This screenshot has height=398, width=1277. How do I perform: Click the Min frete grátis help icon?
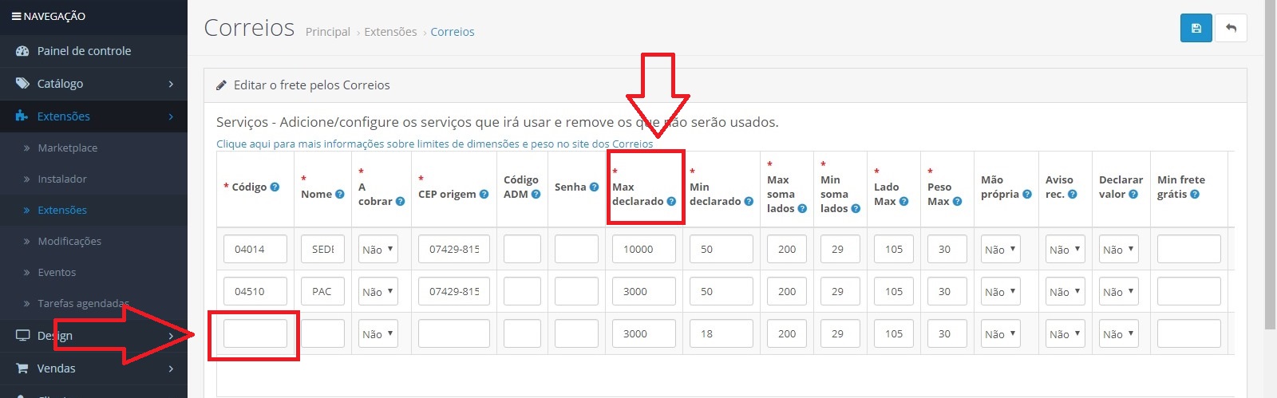pos(1195,194)
